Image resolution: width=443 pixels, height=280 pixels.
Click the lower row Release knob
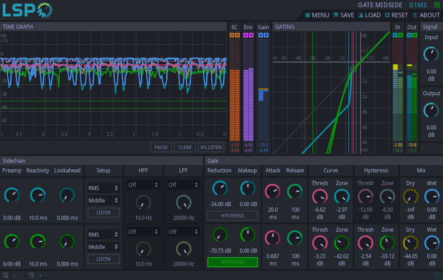tap(295, 238)
